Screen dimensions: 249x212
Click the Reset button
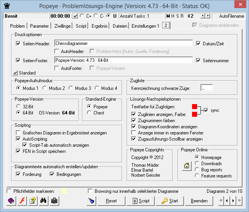click(111, 201)
